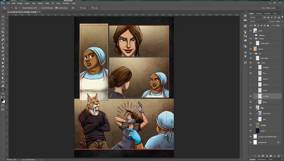Image resolution: width=284 pixels, height=161 pixels.
Task: Open the Libraries panel tab
Action: click(252, 160)
